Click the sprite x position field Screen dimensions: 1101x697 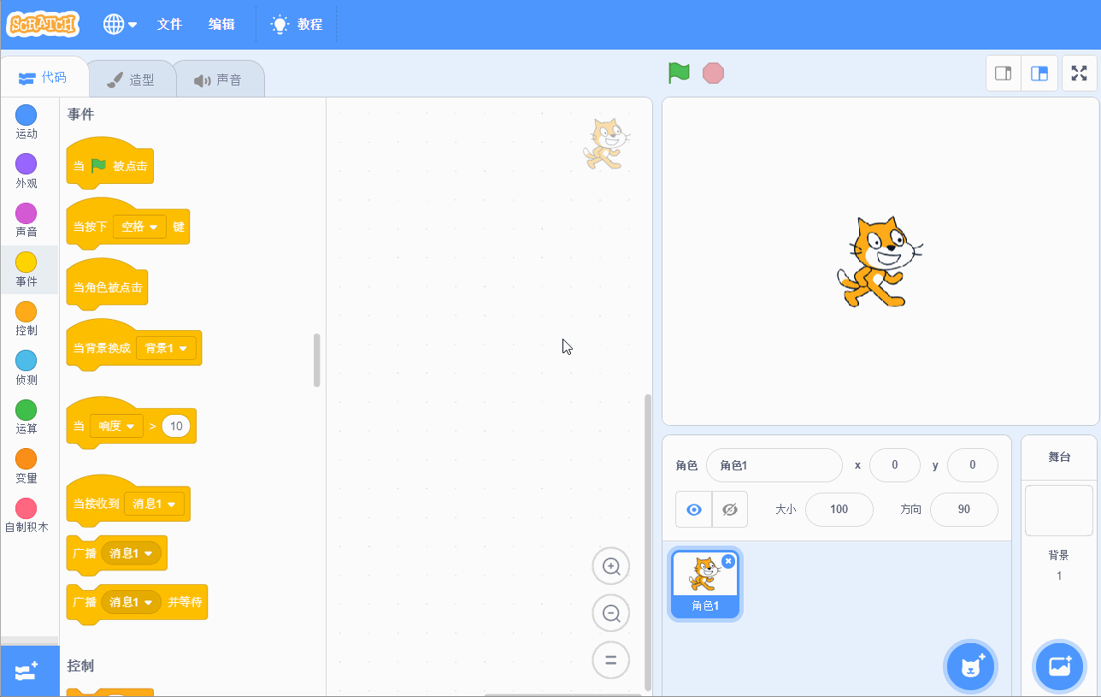pos(895,465)
